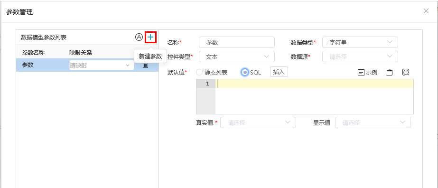Click the 映射关系 column header
This screenshot has width=438, height=188.
click(81, 52)
